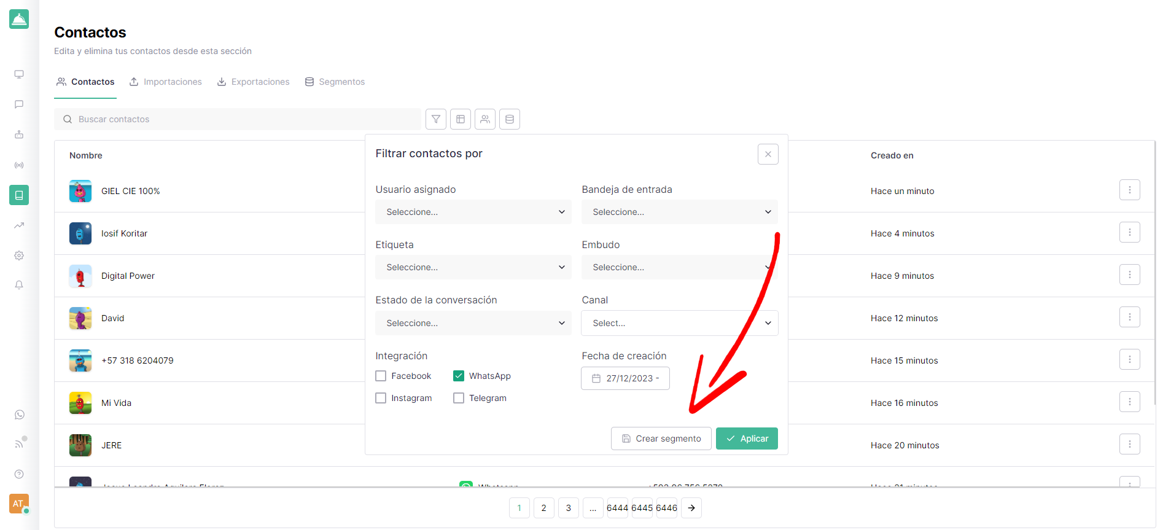Click the contact name JERE
The height and width of the screenshot is (530, 1171).
point(111,445)
